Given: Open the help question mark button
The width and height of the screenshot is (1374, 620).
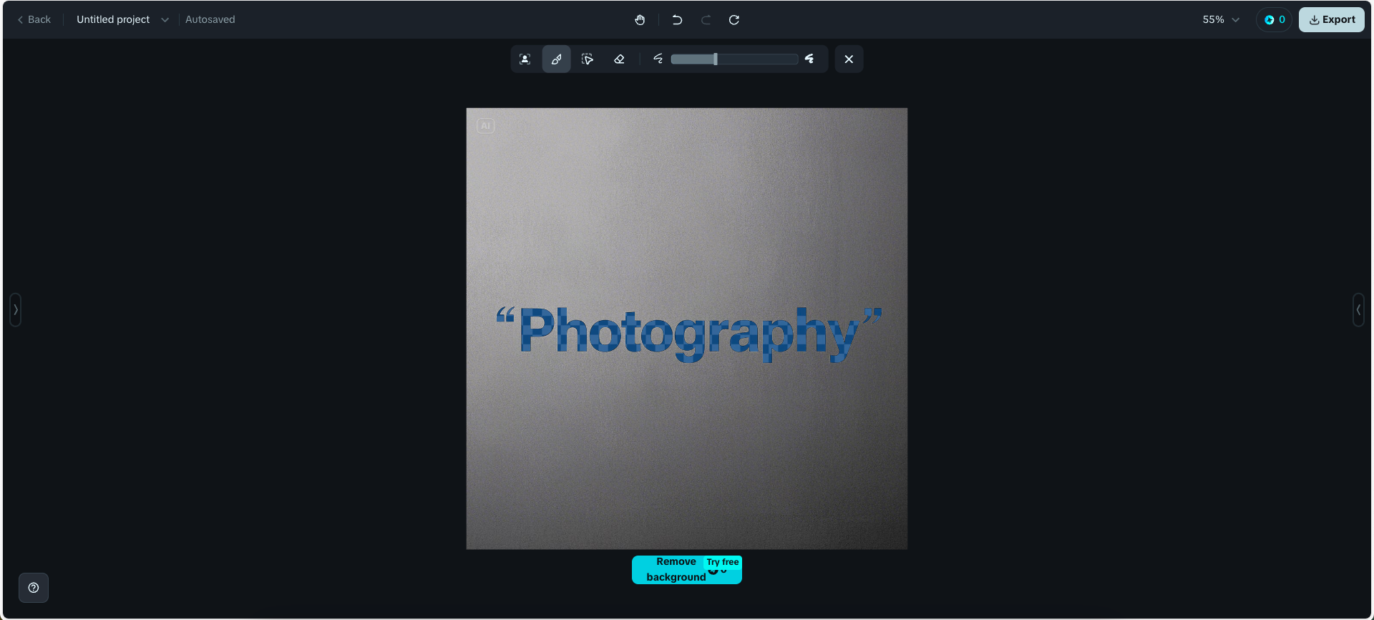Looking at the screenshot, I should (34, 588).
